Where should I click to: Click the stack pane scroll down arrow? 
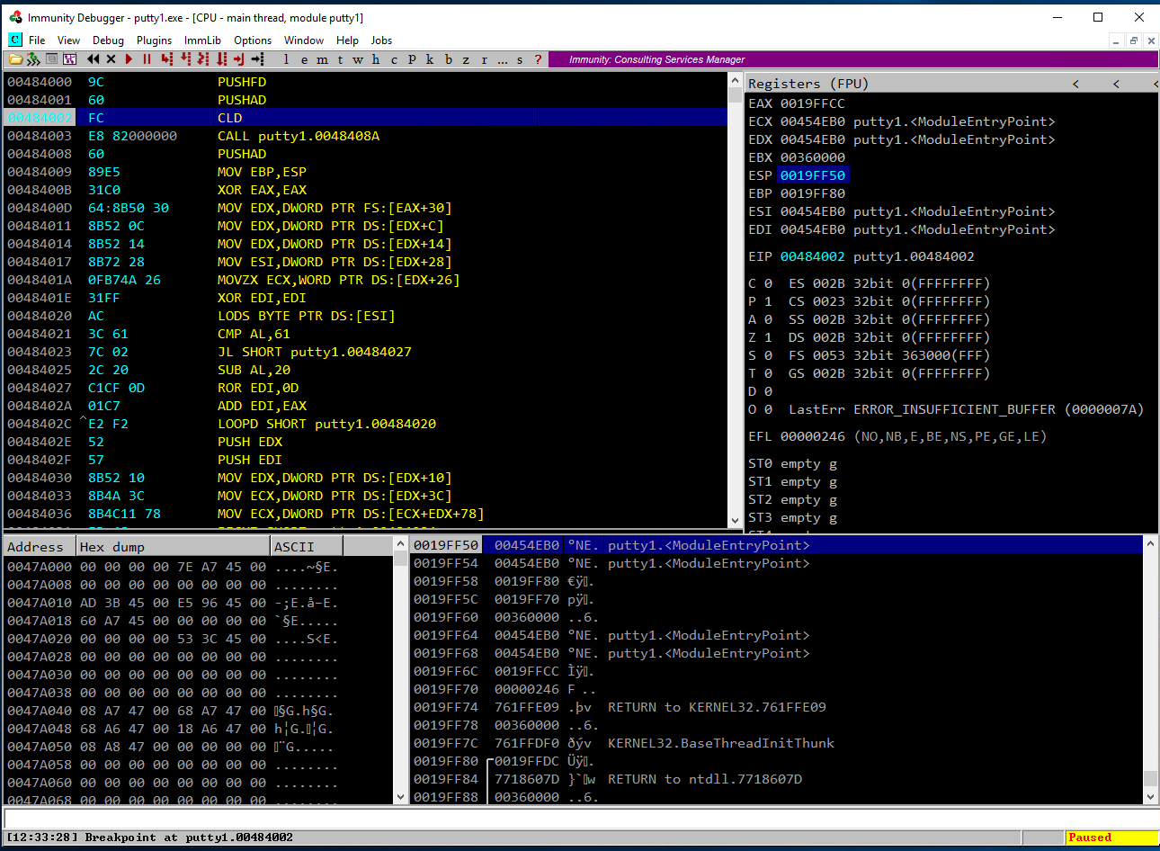(x=1150, y=797)
